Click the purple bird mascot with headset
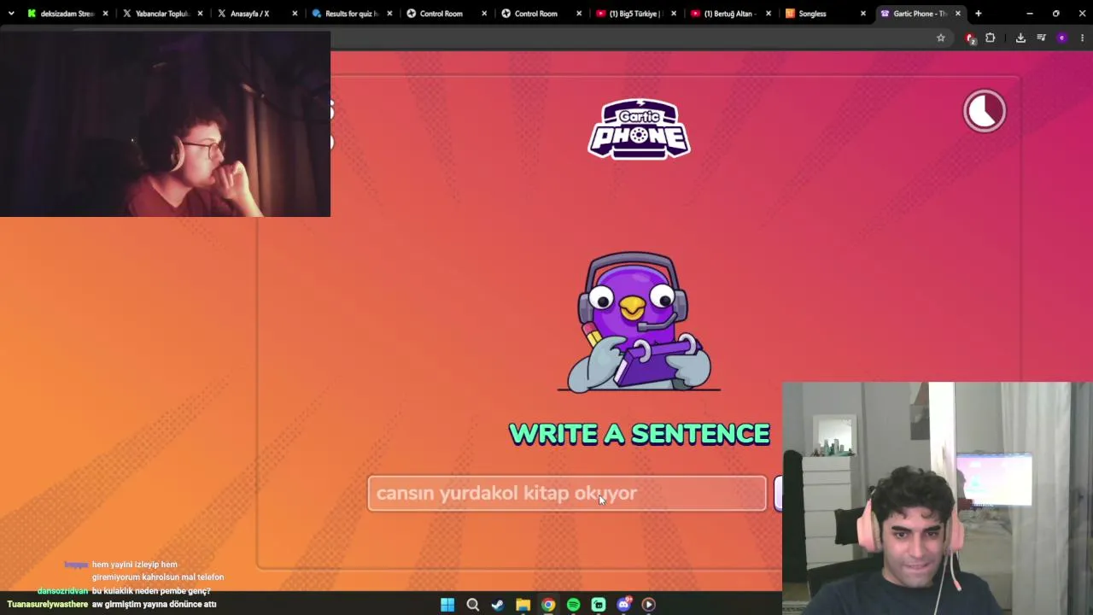Screen dimensions: 1093x615 (x=639, y=322)
